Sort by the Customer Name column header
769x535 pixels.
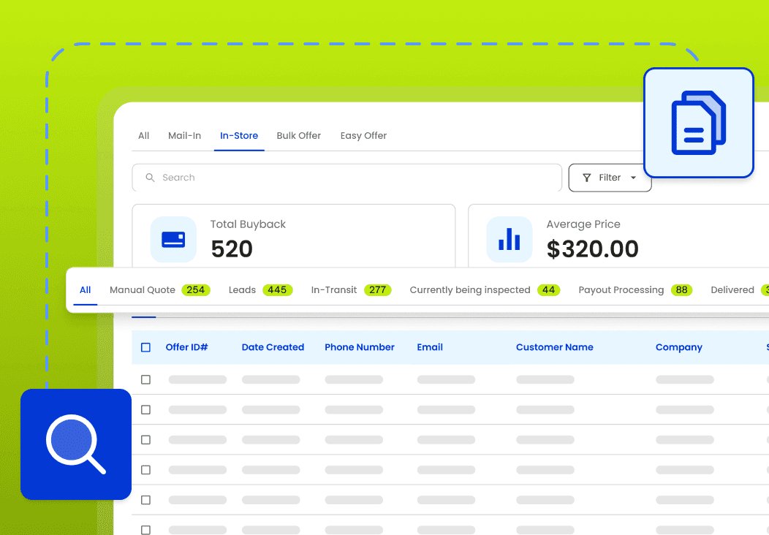pos(555,347)
